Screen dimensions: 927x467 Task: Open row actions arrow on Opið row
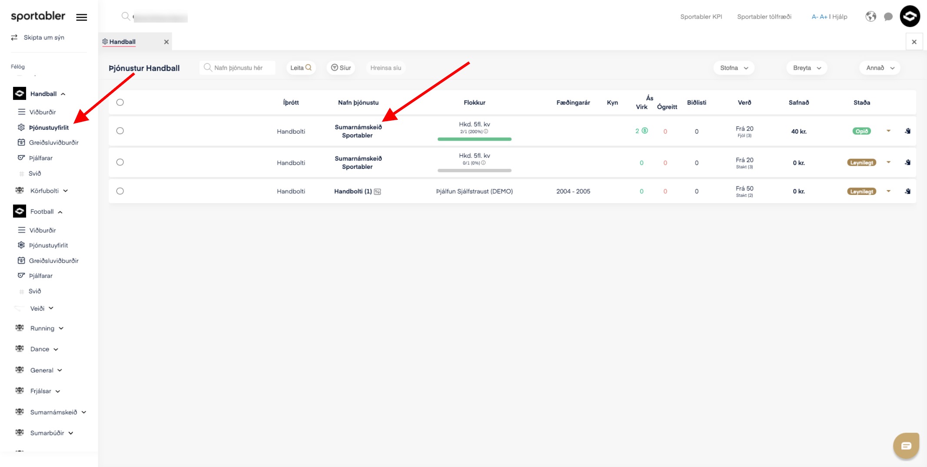click(889, 131)
